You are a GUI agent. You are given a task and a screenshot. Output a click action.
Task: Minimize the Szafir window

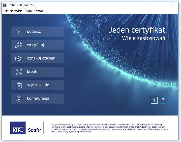[x=149, y=5]
